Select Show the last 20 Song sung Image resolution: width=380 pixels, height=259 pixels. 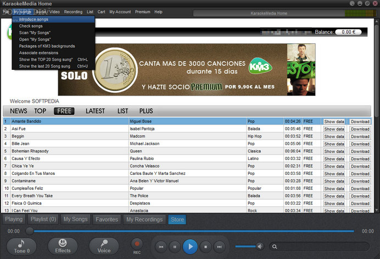53,66
